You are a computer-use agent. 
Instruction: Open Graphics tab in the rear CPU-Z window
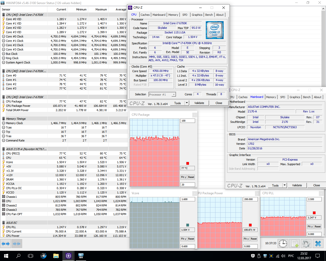(295, 97)
